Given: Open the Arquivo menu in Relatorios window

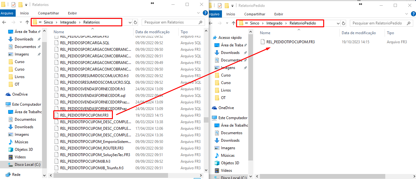Looking at the screenshot, I should (7, 13).
